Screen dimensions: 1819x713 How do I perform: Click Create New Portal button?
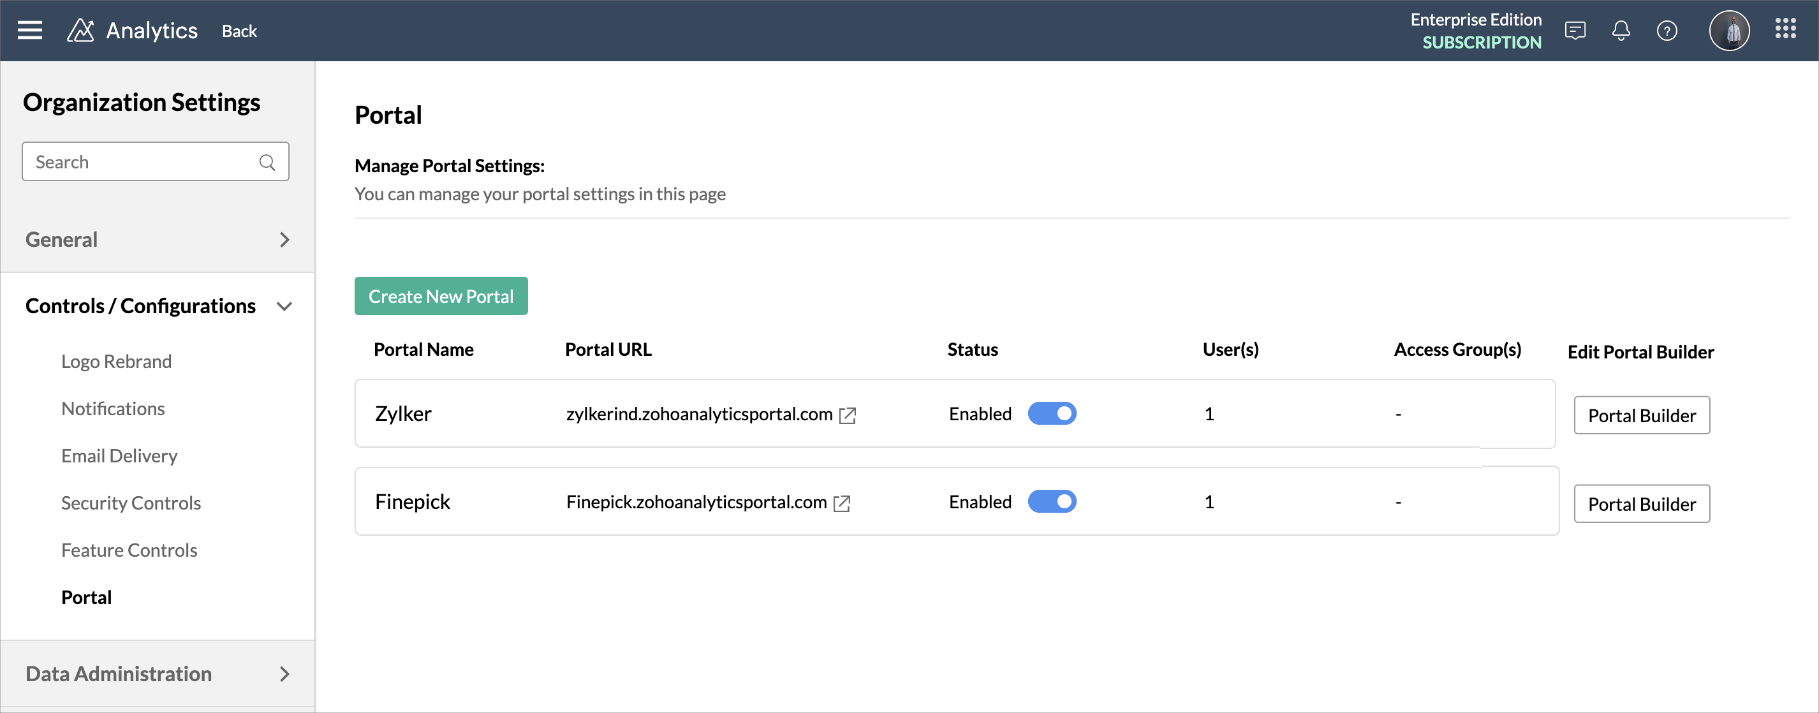click(x=441, y=297)
